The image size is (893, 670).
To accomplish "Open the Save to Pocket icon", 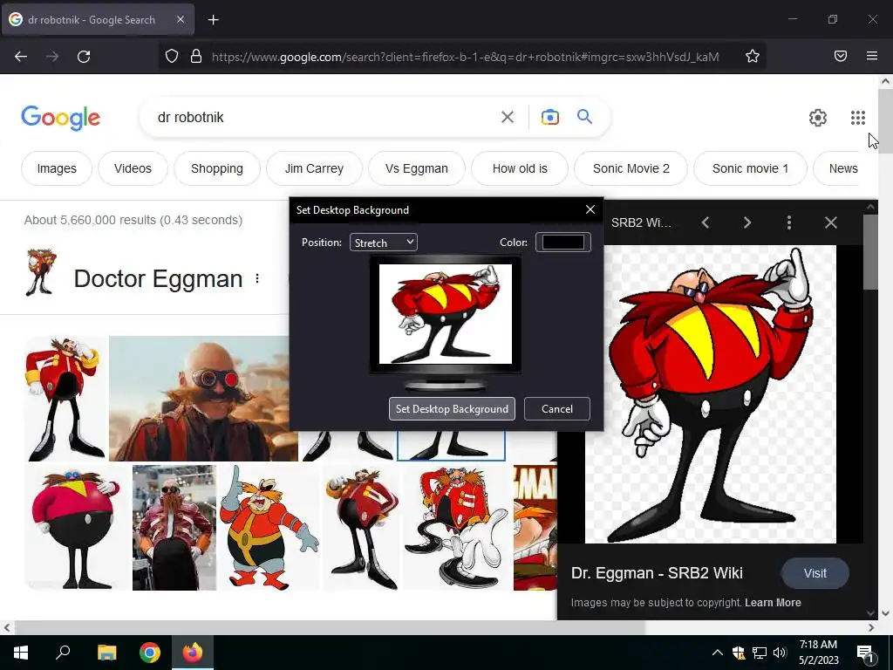I will pos(841,56).
